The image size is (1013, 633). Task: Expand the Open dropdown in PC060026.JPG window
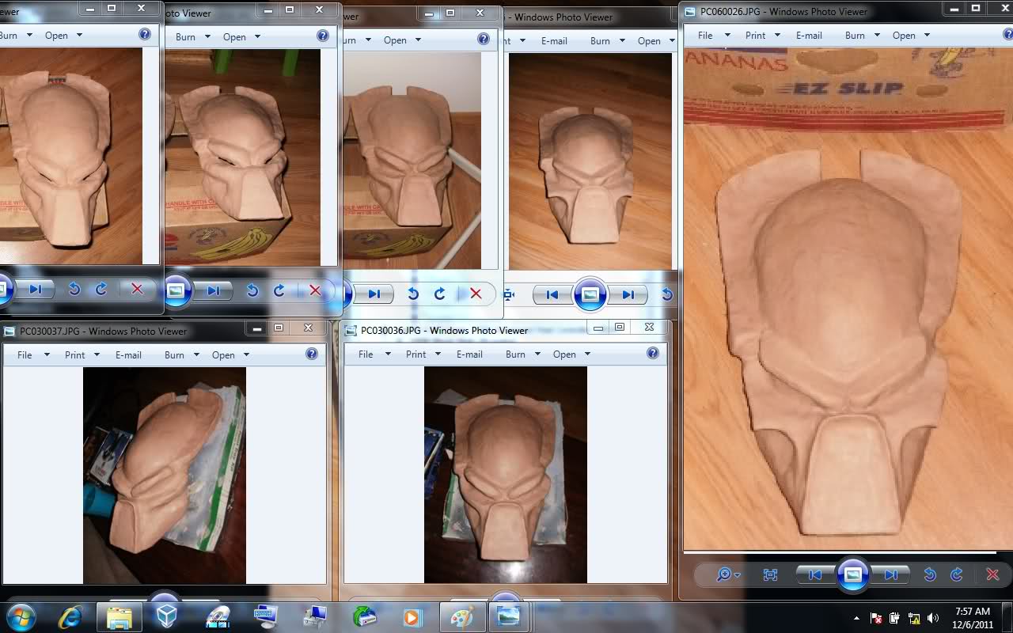(927, 36)
